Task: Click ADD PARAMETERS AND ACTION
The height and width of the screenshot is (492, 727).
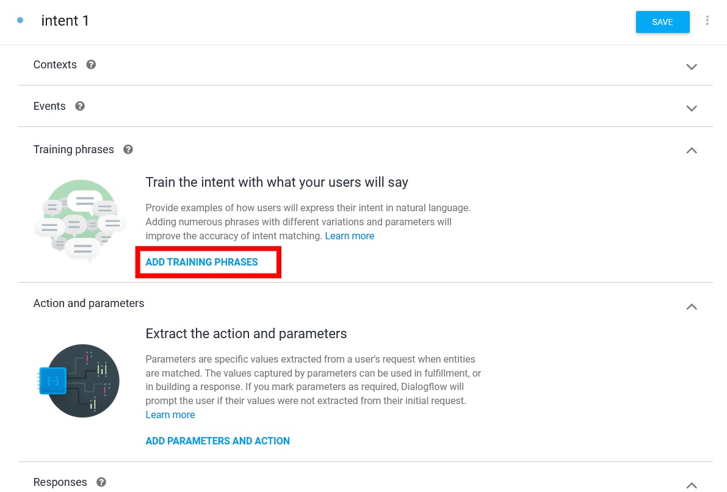Action: click(x=217, y=441)
